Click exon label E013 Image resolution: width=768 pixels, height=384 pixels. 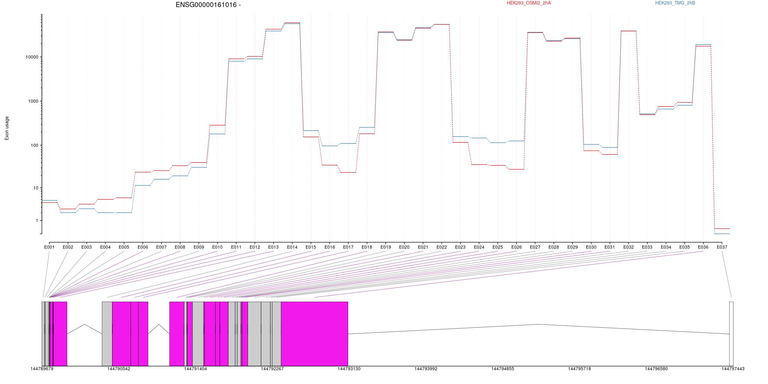coord(273,247)
